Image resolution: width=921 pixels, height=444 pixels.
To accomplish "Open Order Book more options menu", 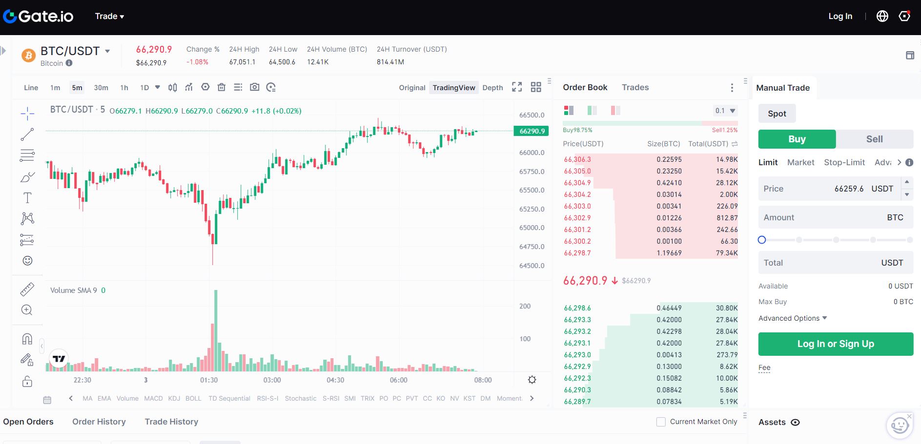I will point(732,88).
